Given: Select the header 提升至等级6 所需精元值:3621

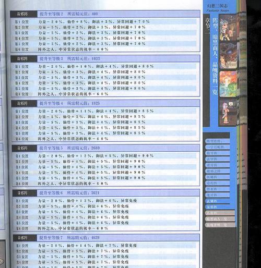Looking at the screenshot, I should [69, 193].
